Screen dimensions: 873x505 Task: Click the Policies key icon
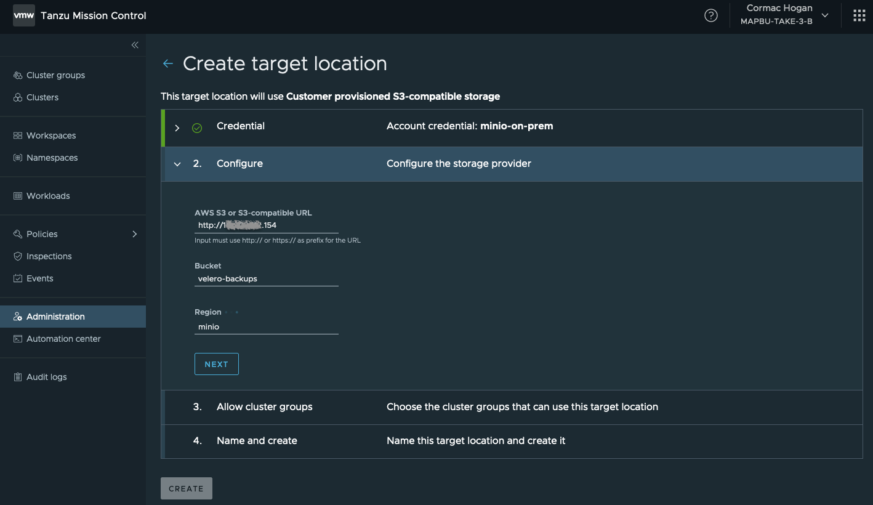pos(18,234)
